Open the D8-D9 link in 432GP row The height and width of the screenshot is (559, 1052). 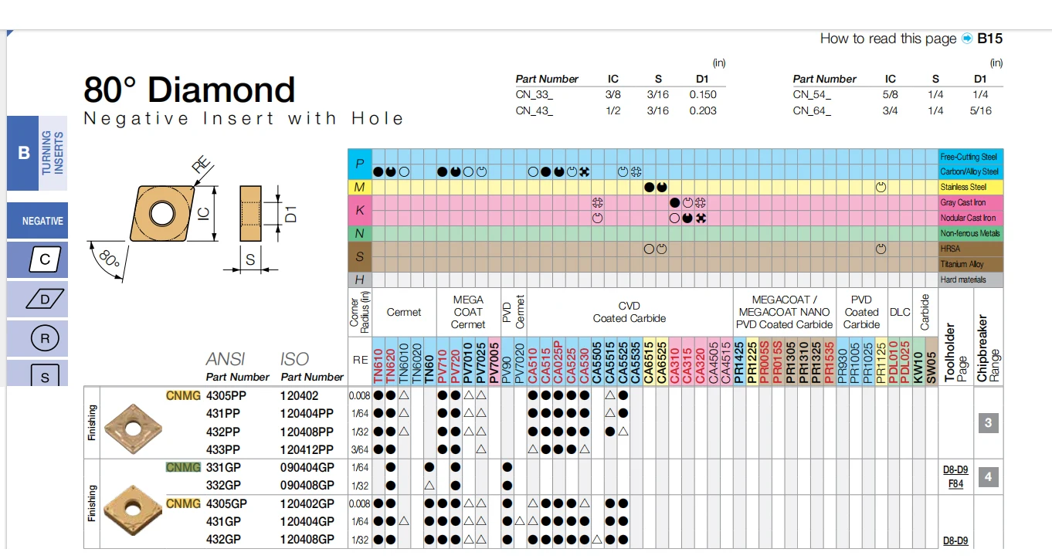click(x=955, y=540)
